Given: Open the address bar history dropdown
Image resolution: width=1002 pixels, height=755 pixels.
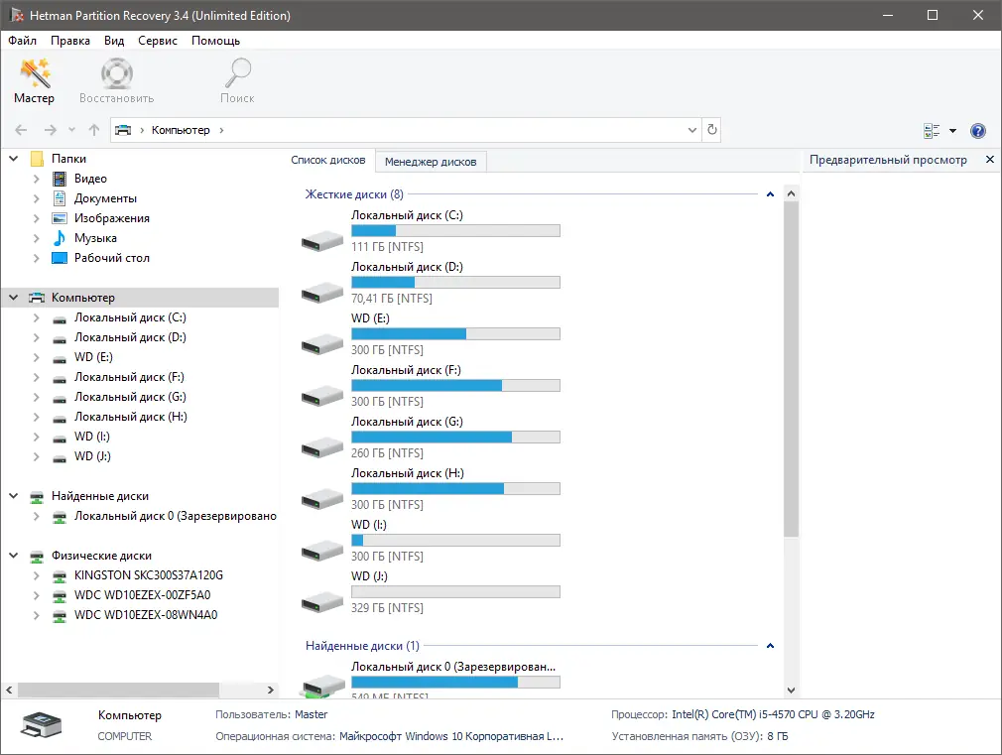Looking at the screenshot, I should (x=692, y=130).
